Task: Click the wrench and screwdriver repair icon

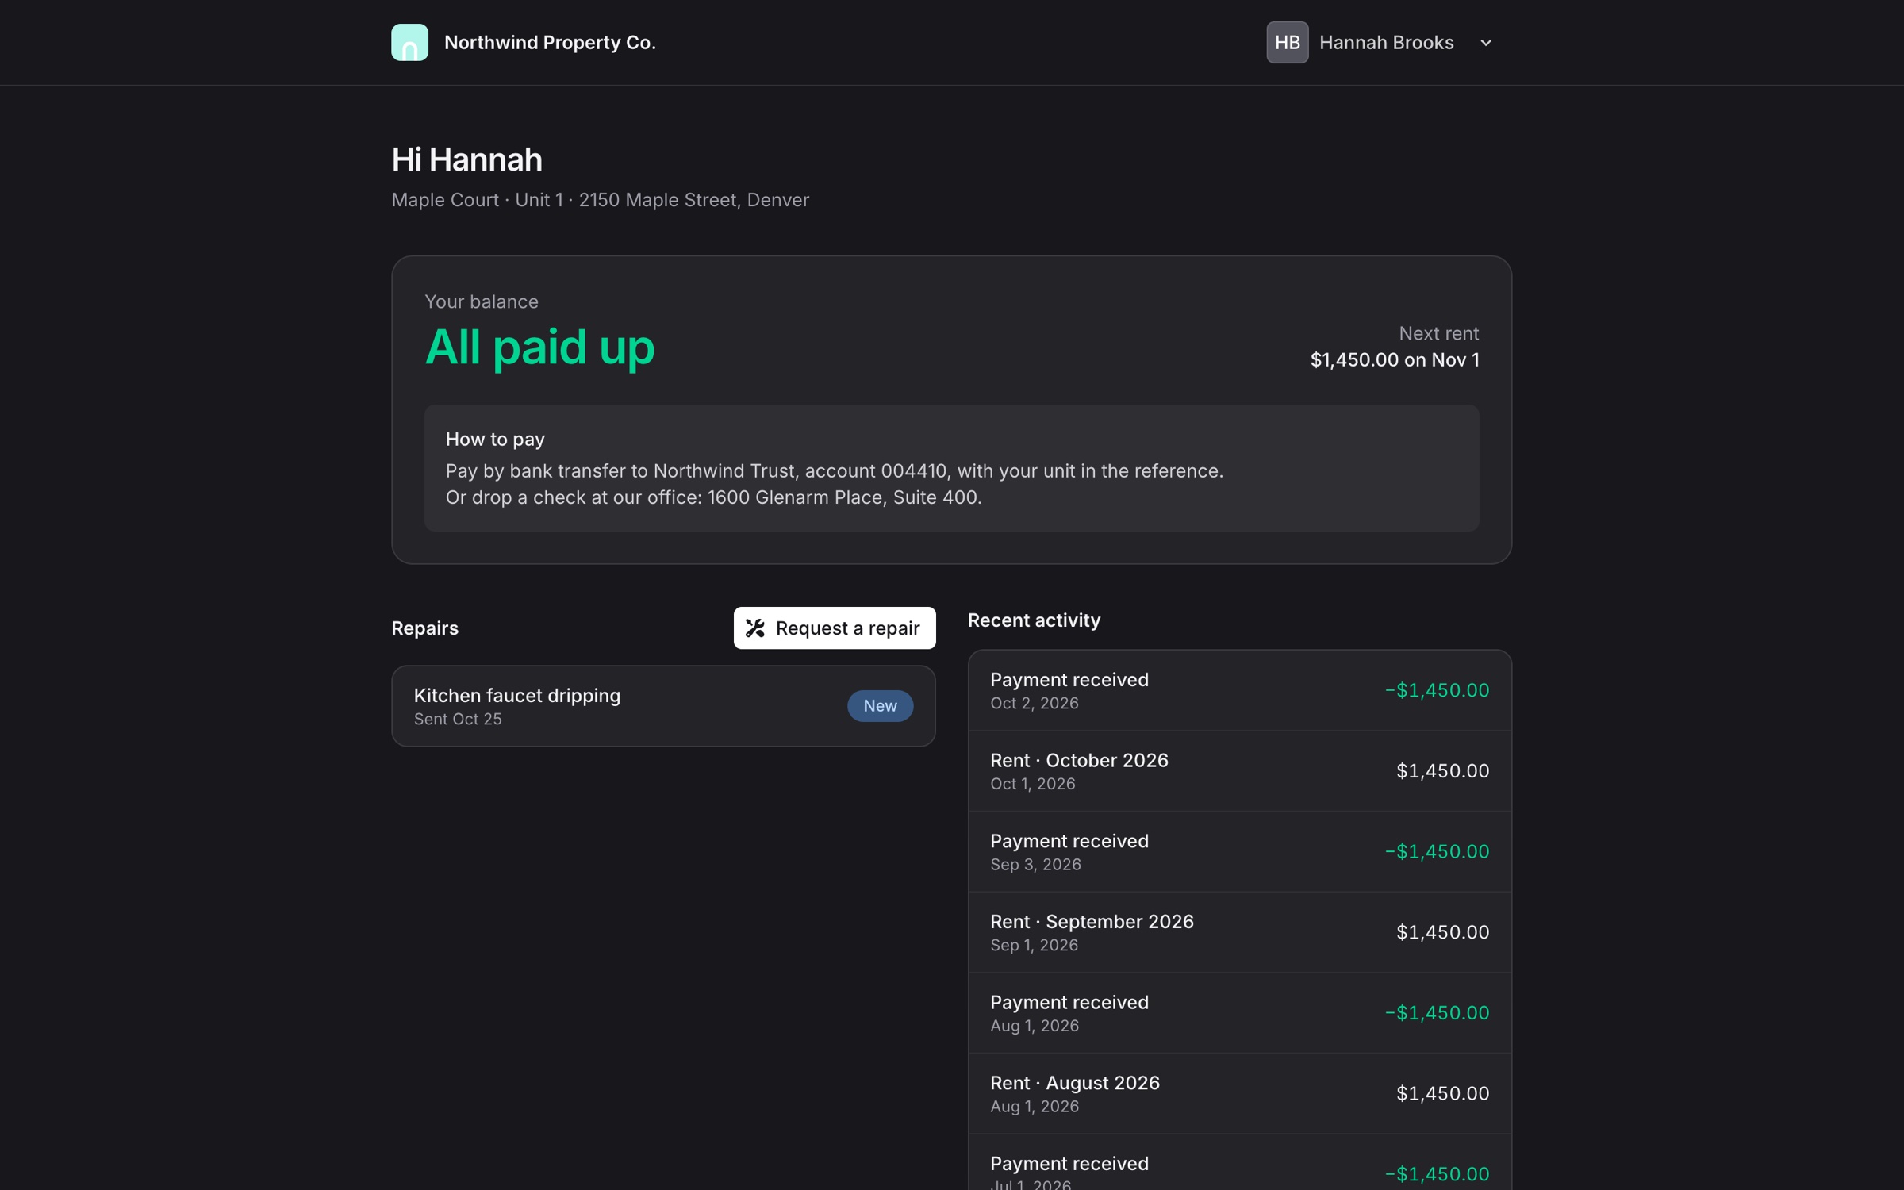Action: (x=755, y=628)
